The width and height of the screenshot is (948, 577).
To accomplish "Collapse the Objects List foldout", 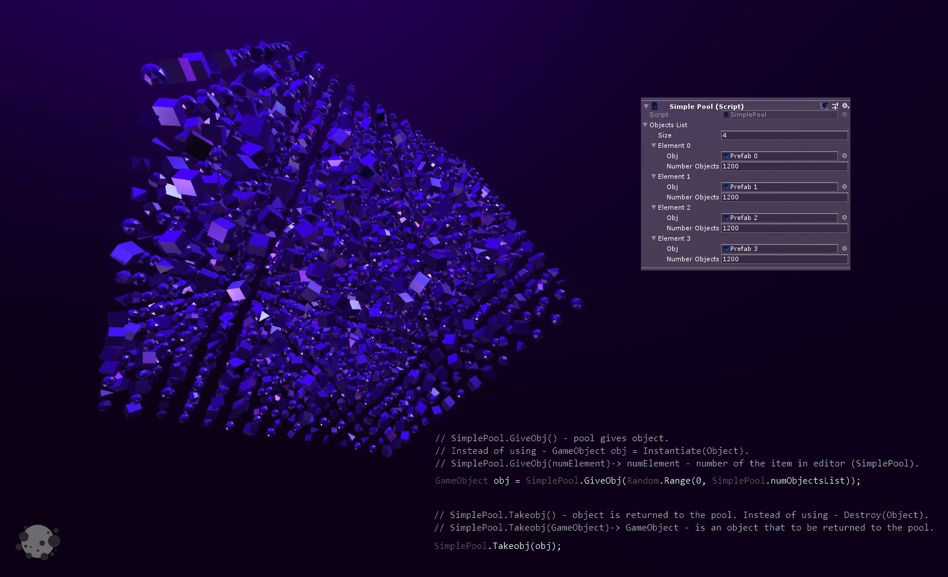I will click(644, 125).
